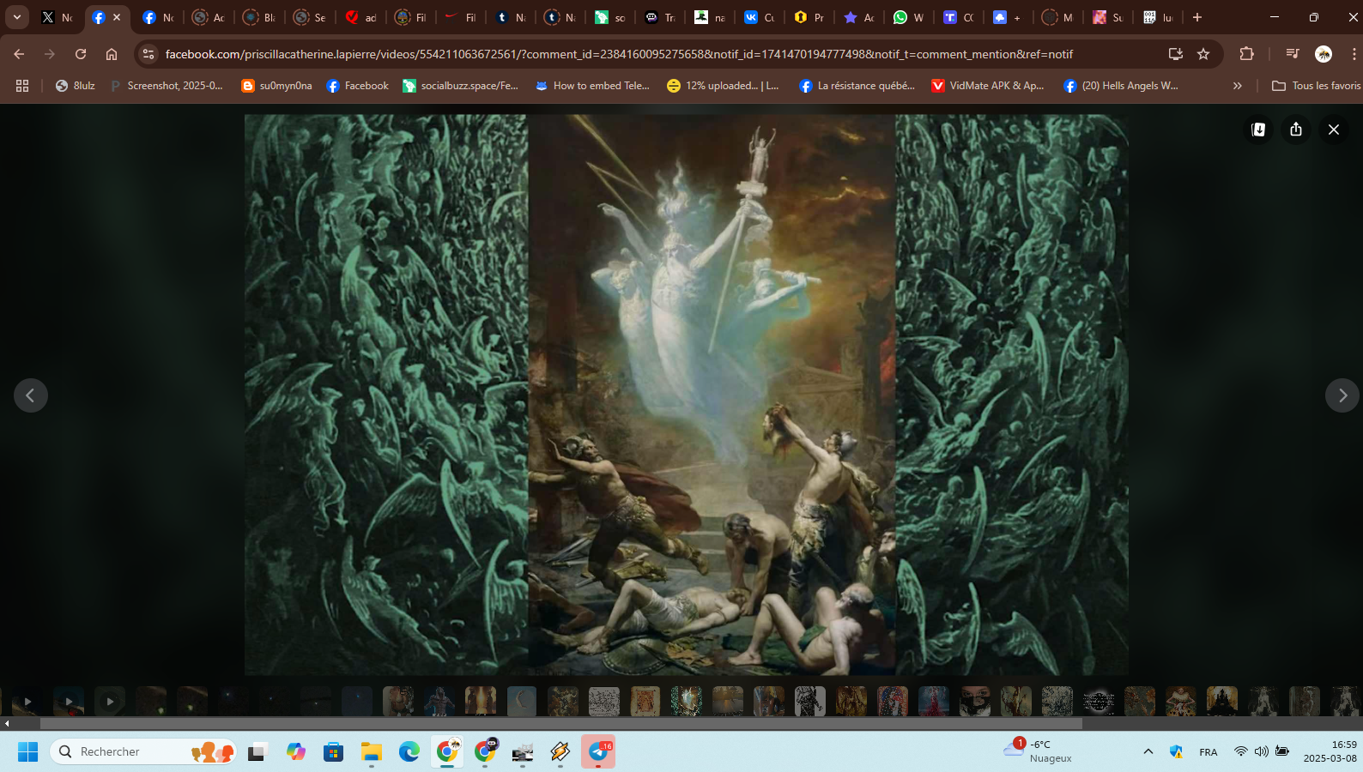Click the save/download icon in viewer

point(1258,130)
